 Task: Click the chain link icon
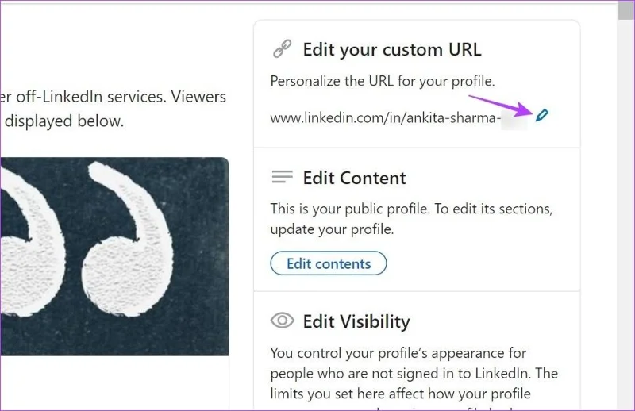(283, 48)
